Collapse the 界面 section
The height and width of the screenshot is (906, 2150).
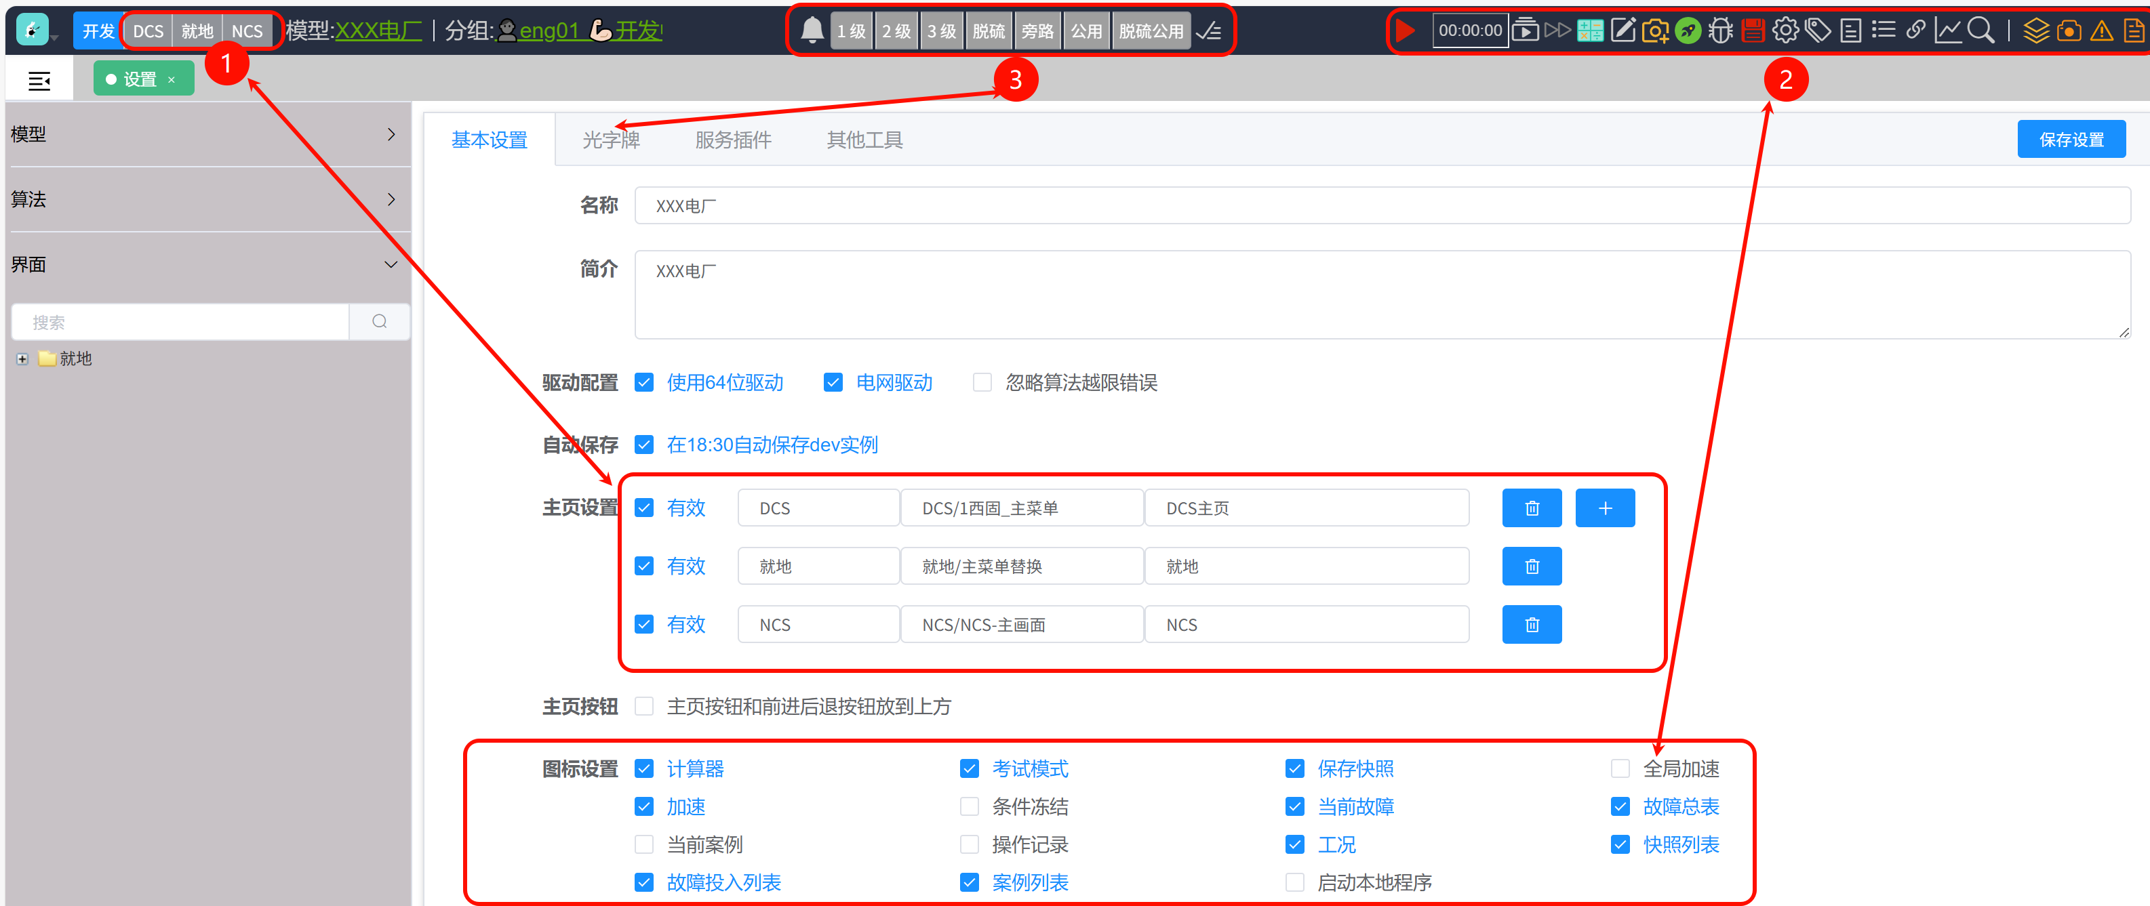click(209, 264)
